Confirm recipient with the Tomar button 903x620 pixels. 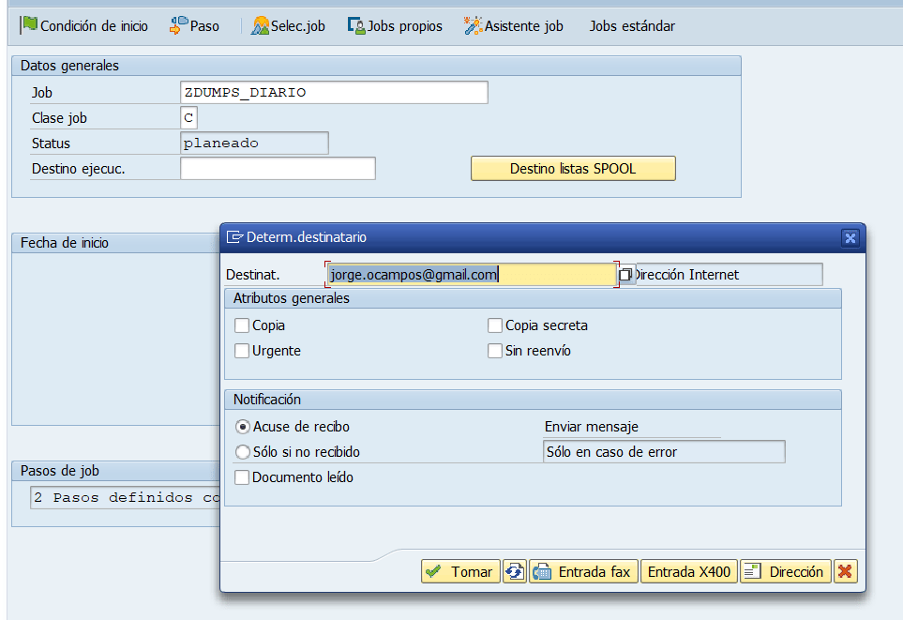460,571
